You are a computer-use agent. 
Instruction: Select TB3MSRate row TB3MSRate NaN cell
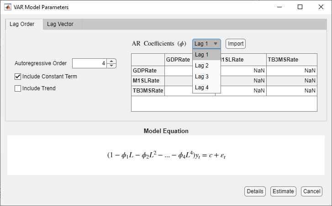coord(292,91)
